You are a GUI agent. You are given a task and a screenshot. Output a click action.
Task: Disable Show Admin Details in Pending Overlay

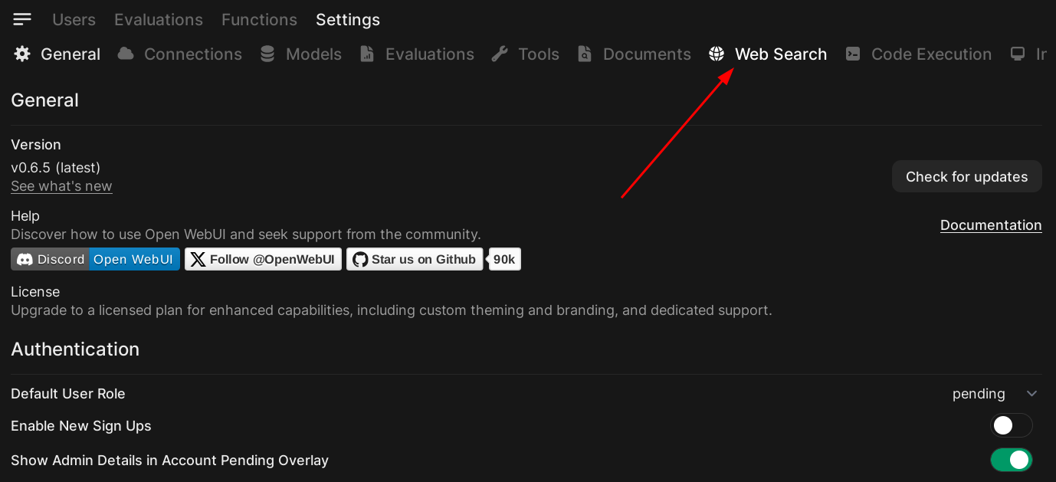1011,460
